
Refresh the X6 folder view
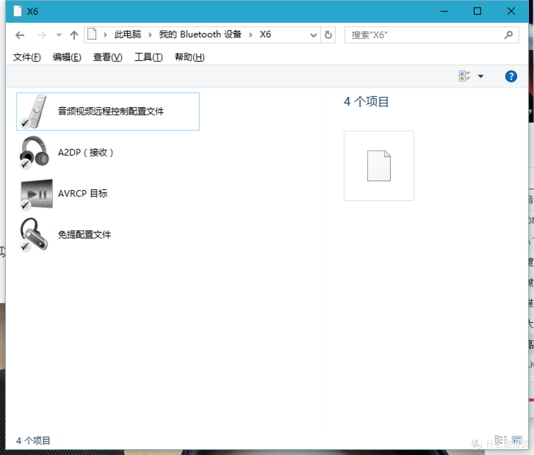coord(328,35)
